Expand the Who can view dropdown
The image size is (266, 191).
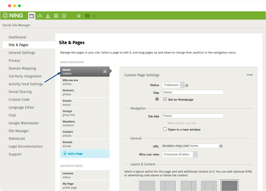(x=179, y=154)
